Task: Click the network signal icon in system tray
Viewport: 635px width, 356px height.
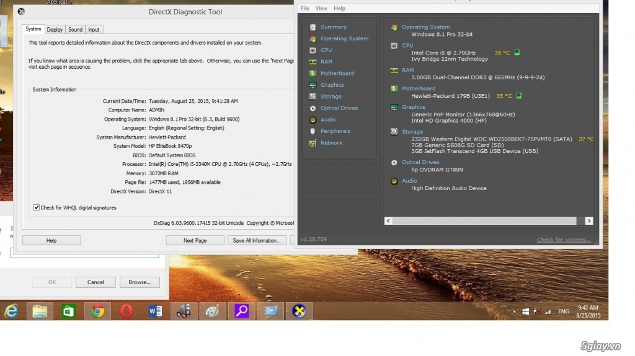Action: point(548,311)
